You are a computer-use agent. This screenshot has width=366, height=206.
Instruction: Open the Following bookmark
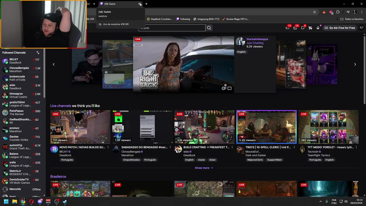point(183,19)
